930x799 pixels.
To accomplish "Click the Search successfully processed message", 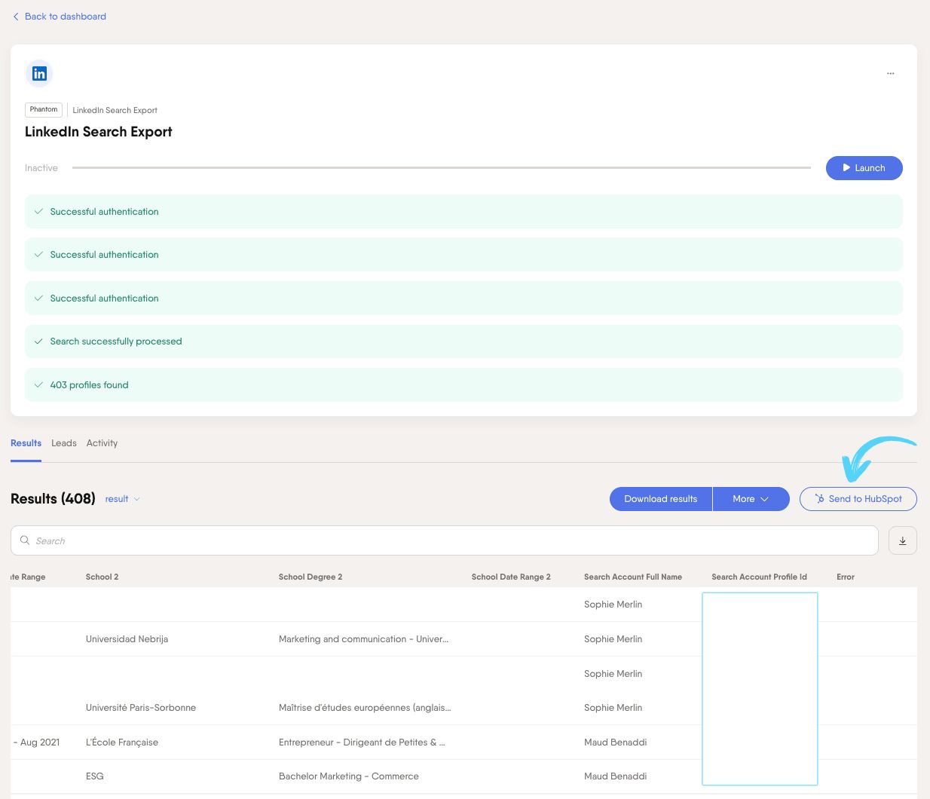I will point(463,341).
